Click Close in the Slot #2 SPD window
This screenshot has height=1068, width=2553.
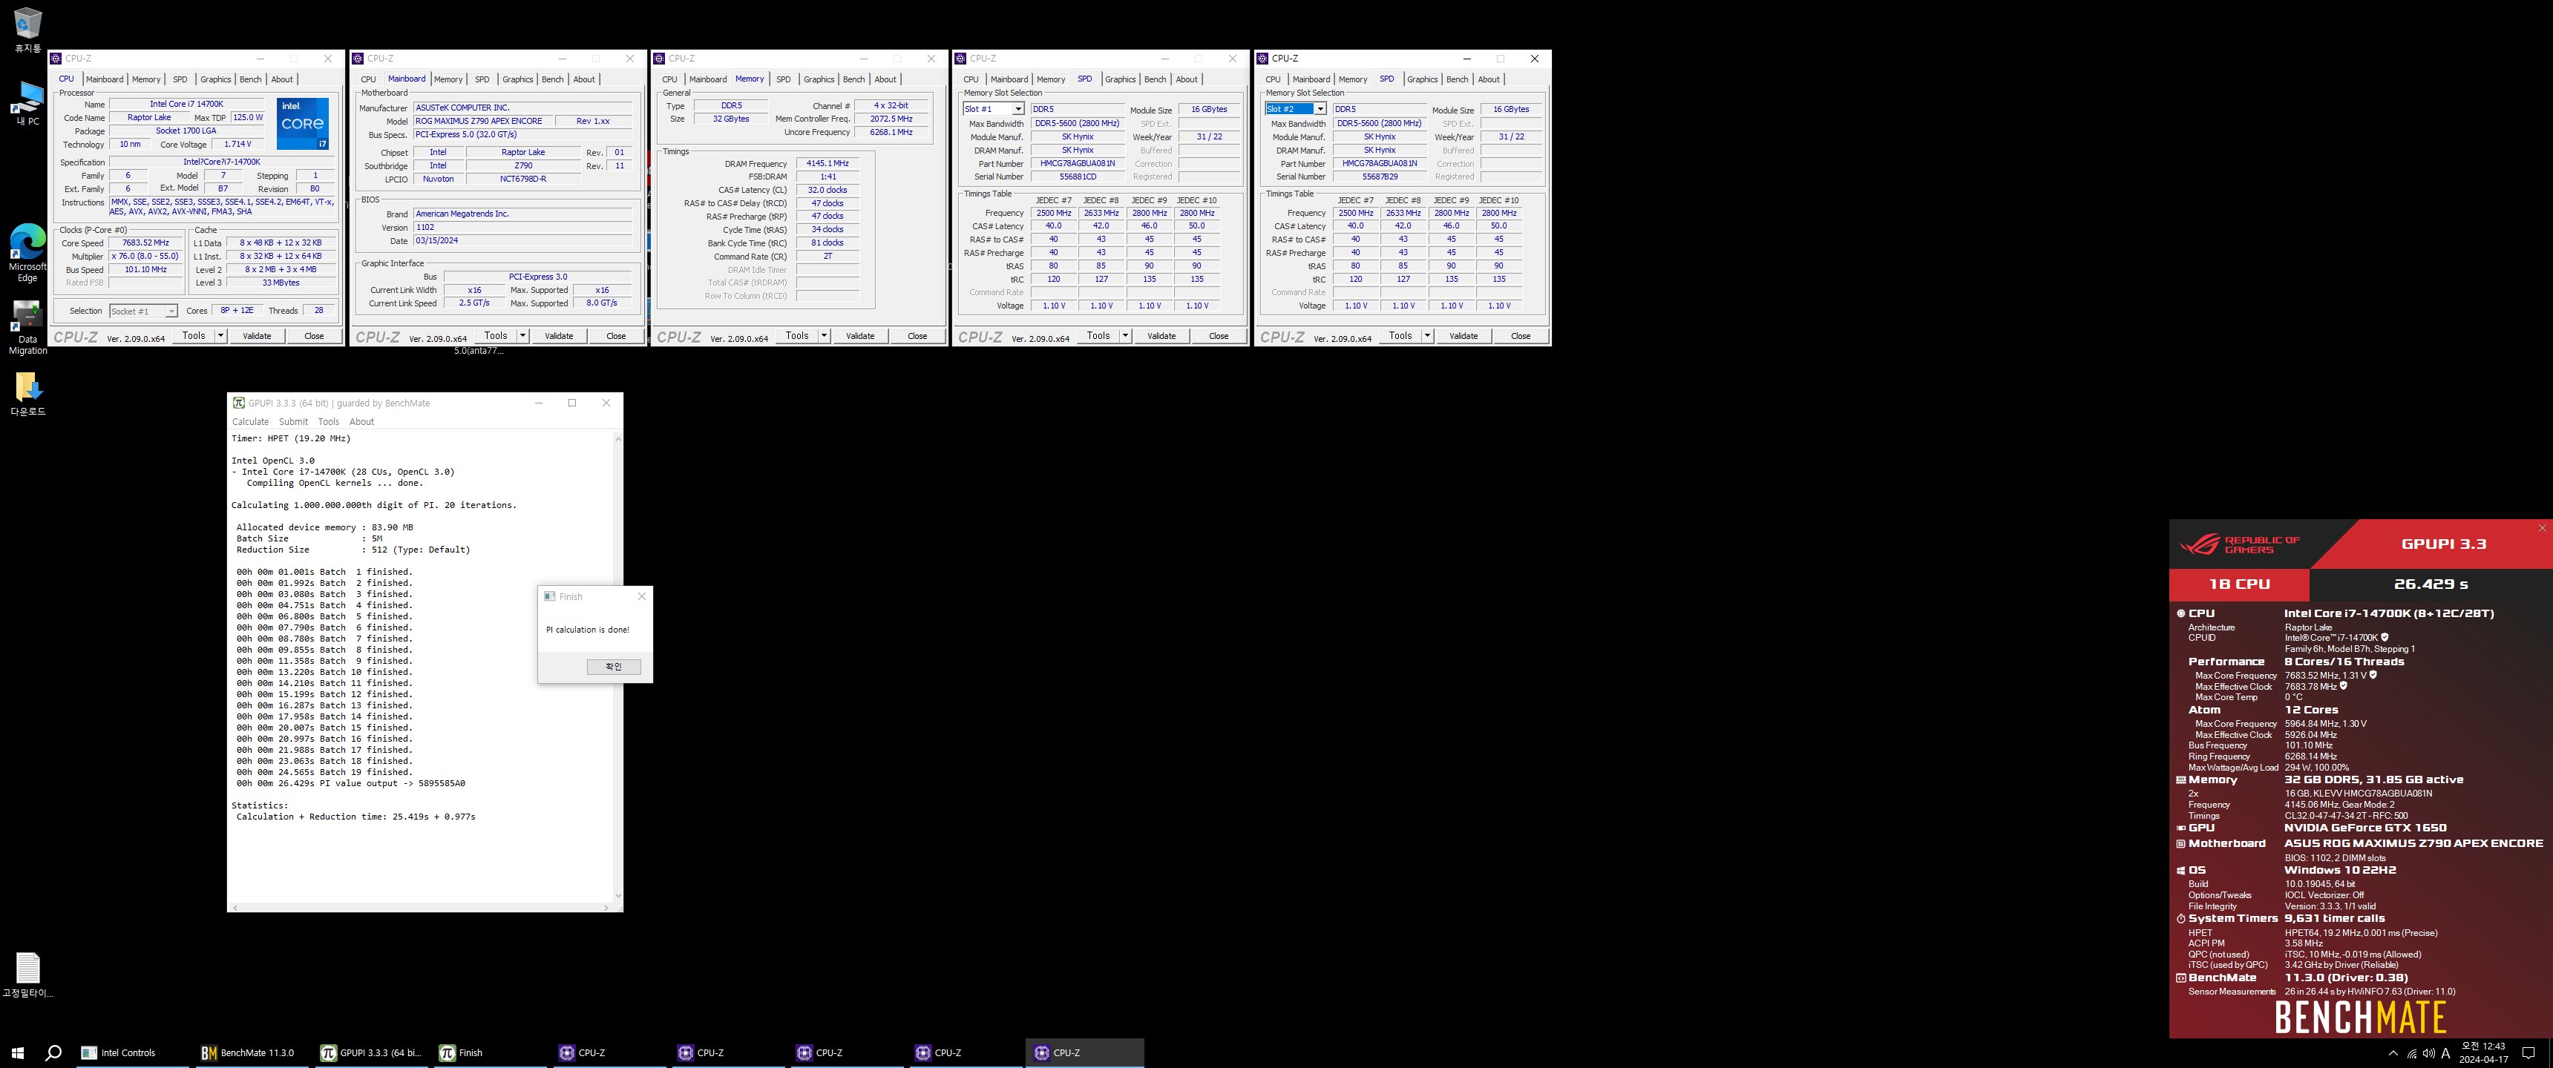(1521, 336)
